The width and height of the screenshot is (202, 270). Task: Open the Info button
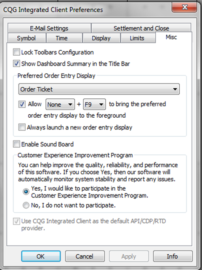pyautogui.click(x=173, y=256)
